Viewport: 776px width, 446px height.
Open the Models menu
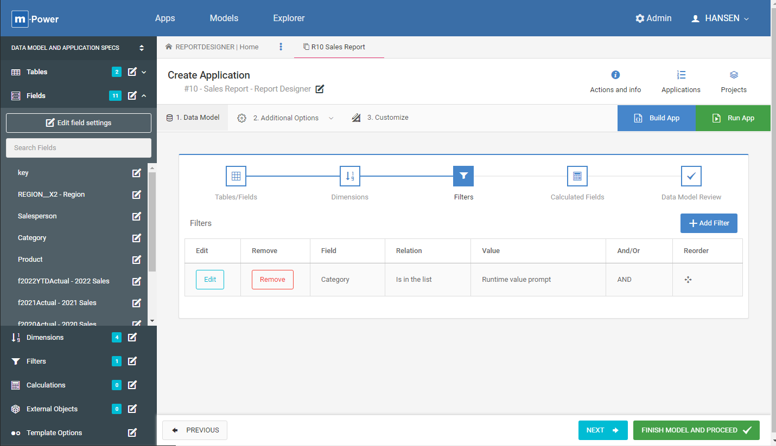pyautogui.click(x=224, y=18)
